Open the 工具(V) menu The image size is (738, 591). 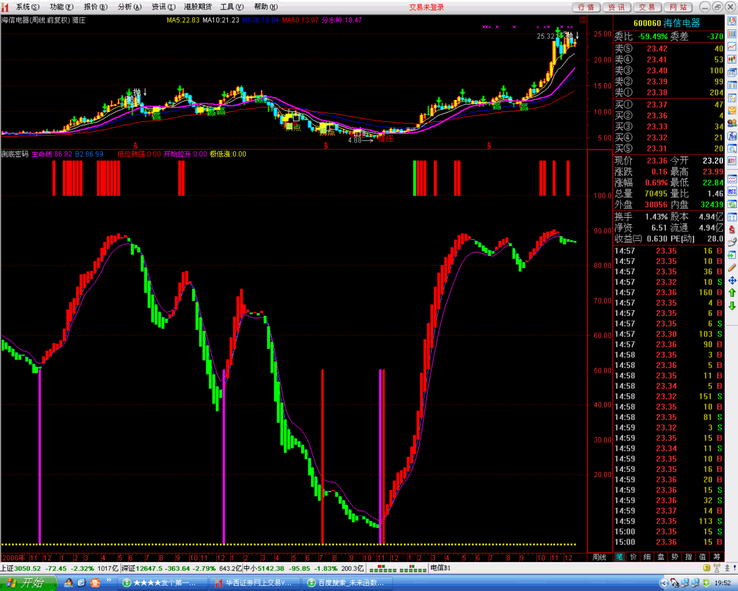coord(232,7)
